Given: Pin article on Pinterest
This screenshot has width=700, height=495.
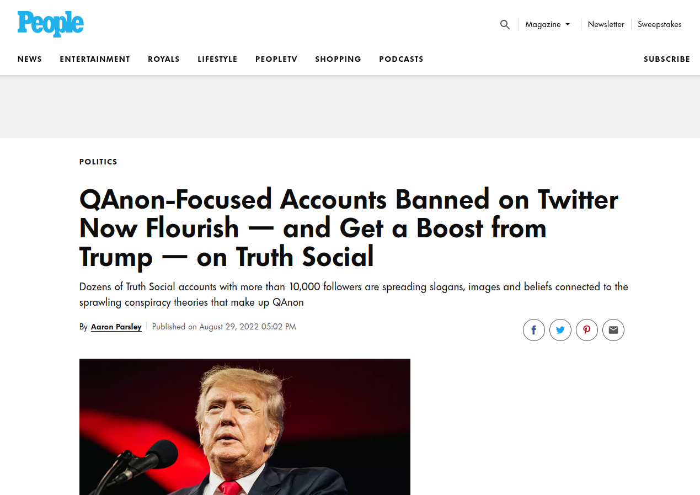Looking at the screenshot, I should (x=587, y=330).
